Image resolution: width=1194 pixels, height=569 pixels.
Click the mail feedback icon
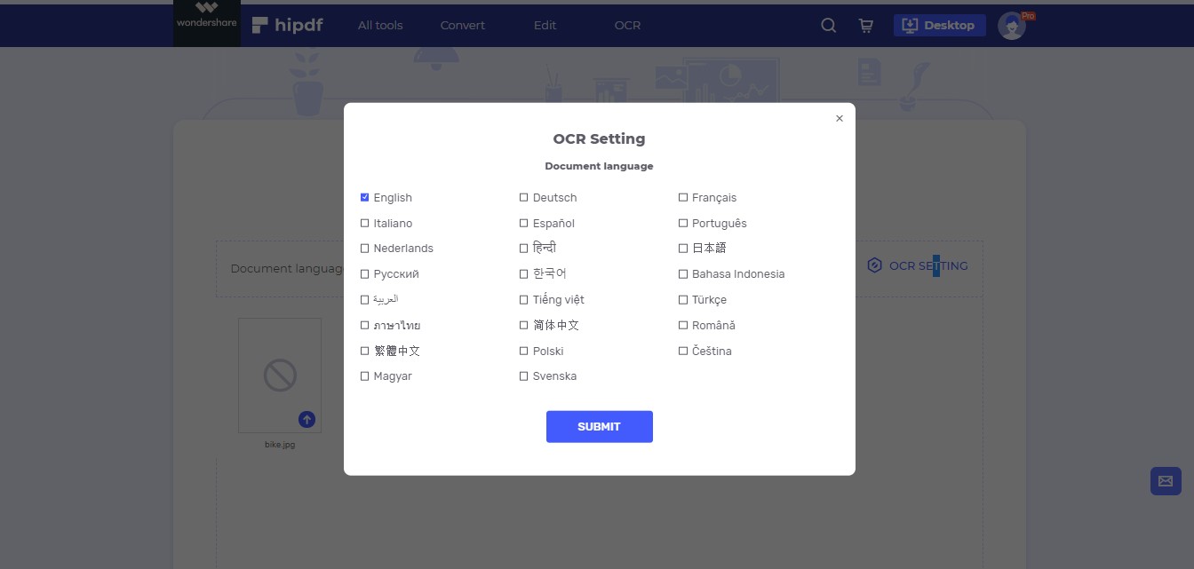pos(1165,481)
